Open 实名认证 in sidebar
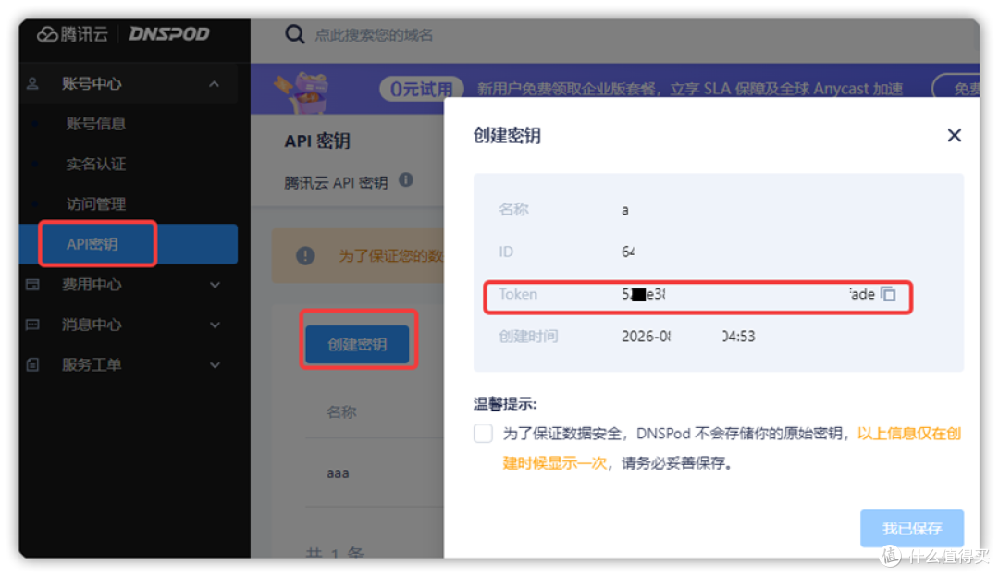The height and width of the screenshot is (577, 999). coord(95,165)
